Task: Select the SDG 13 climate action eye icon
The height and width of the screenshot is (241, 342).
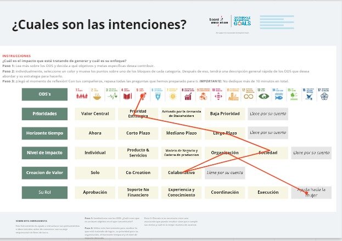Action: point(263,94)
